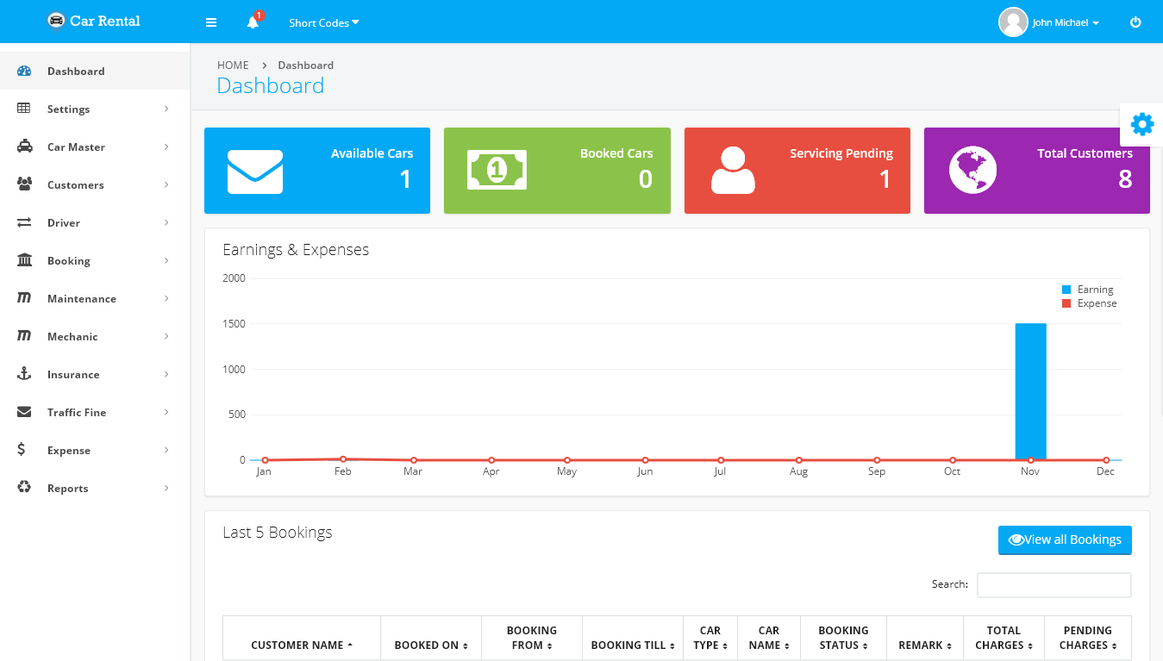Click the money icon on Booked Cars card

point(497,170)
